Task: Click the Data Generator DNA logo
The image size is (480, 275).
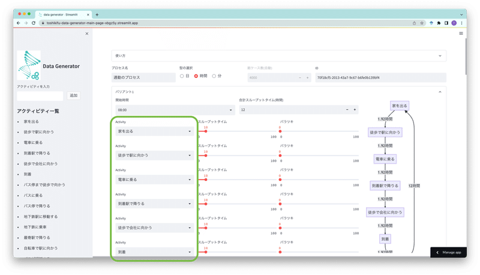Action: click(x=29, y=65)
